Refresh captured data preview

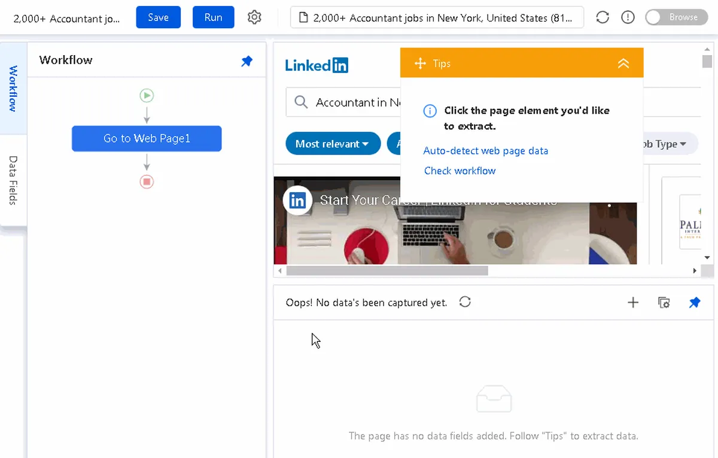pyautogui.click(x=465, y=302)
